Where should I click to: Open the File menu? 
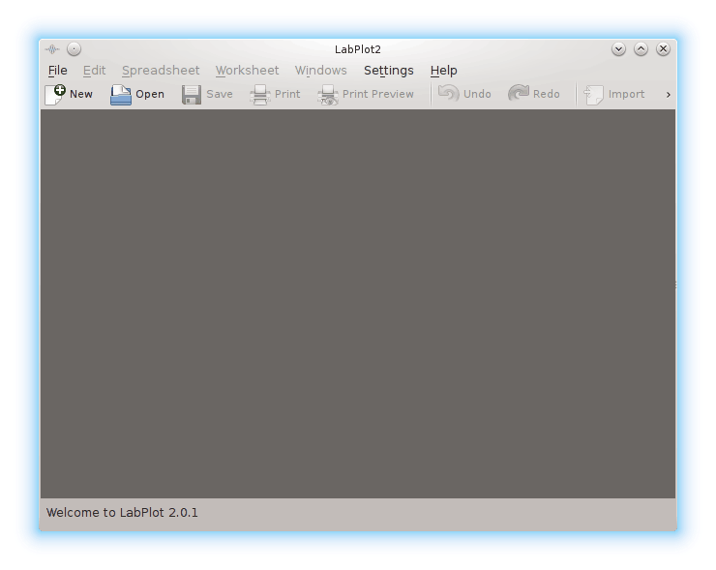[58, 71]
